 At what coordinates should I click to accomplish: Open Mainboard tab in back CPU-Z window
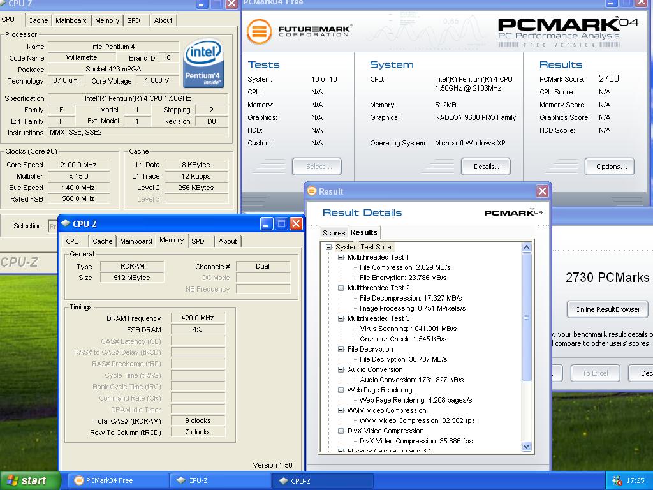click(x=71, y=20)
